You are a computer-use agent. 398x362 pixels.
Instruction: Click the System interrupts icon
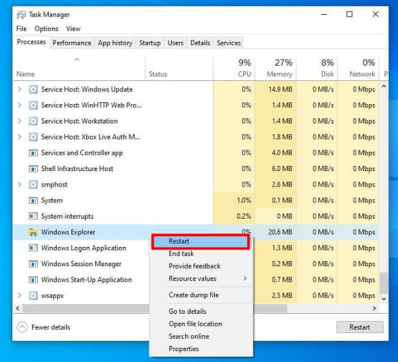[33, 216]
